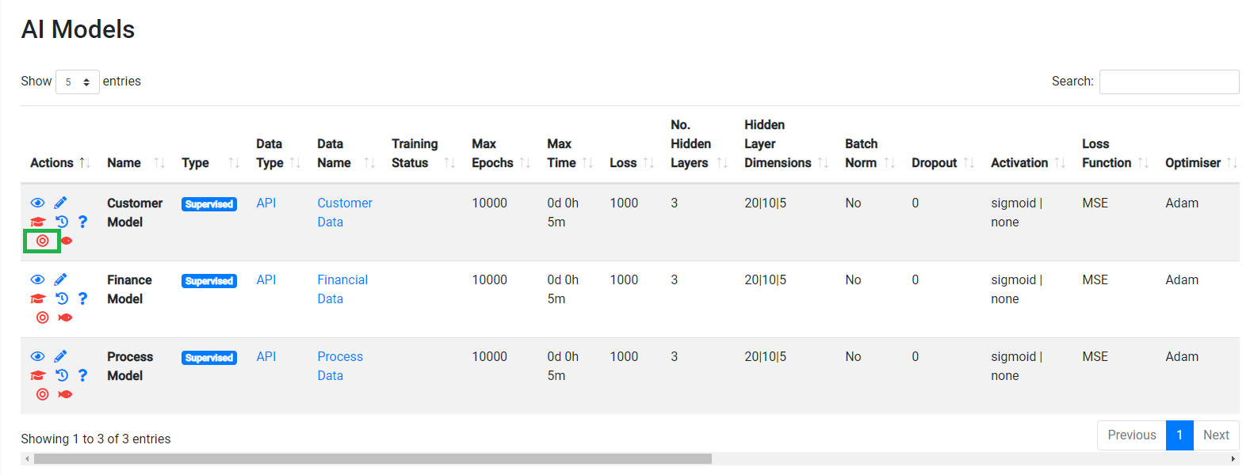Open the training history icon for Process Model

[62, 374]
